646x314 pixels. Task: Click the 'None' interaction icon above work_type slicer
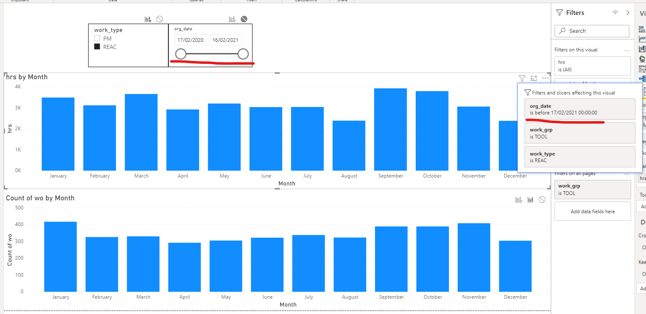[160, 19]
